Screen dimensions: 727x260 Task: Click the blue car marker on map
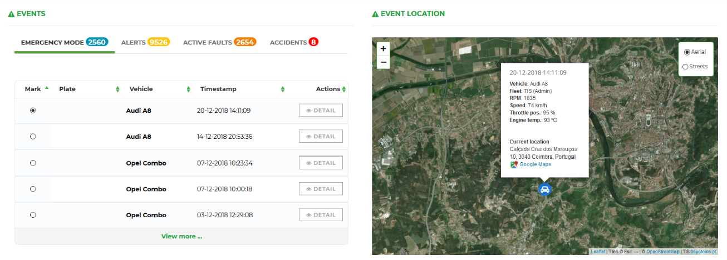pyautogui.click(x=545, y=189)
